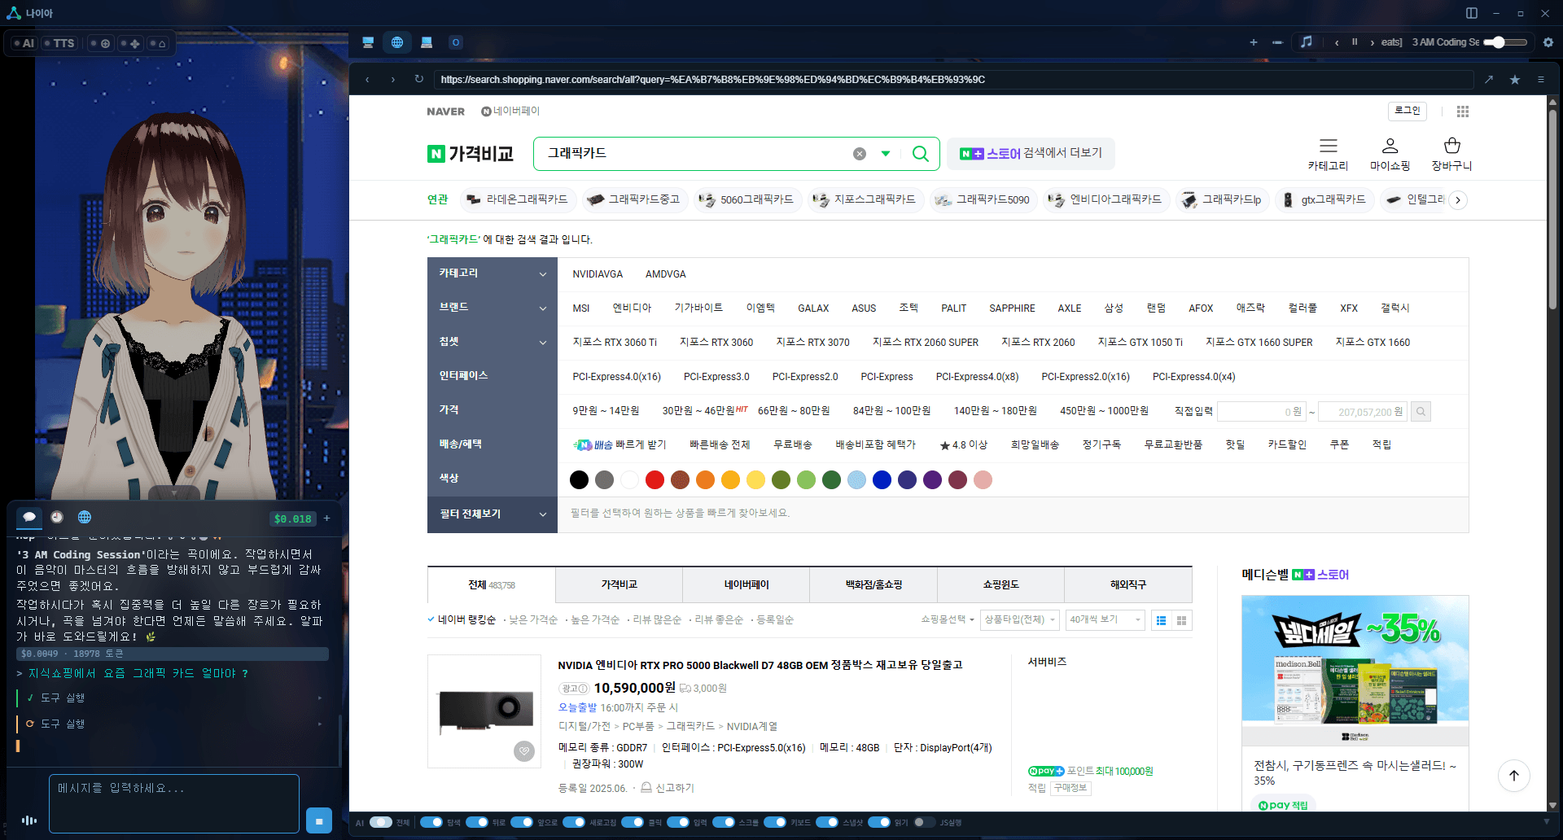This screenshot has width=1563, height=840.
Task: Clear the search box with X icon
Action: pos(859,154)
